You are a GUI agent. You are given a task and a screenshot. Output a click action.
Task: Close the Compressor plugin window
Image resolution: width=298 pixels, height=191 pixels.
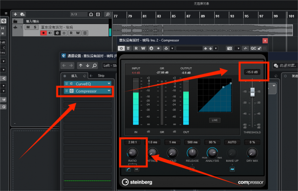pyautogui.click(x=265, y=41)
